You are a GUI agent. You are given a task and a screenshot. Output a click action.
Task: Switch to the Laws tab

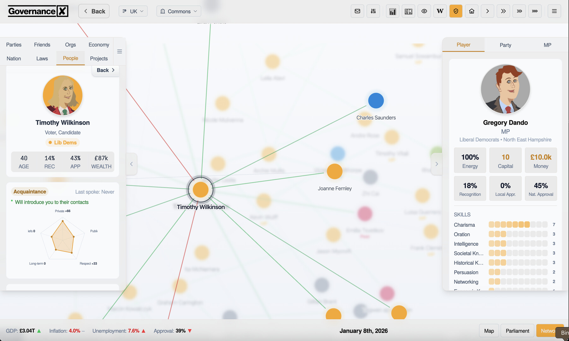click(42, 58)
